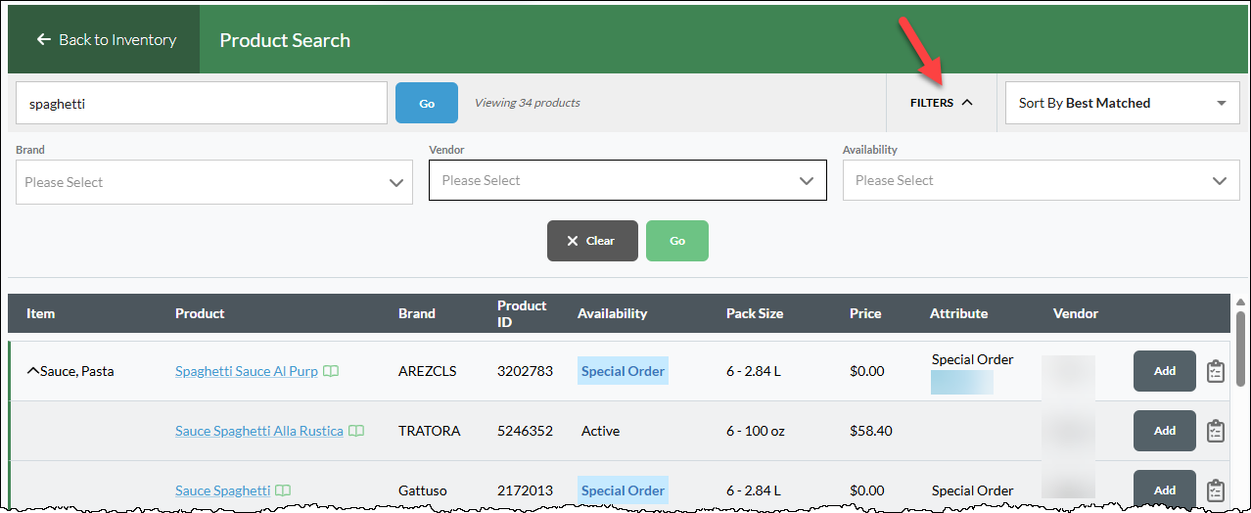Click the Price column header
Viewport: 1251px width, 513px height.
(865, 313)
